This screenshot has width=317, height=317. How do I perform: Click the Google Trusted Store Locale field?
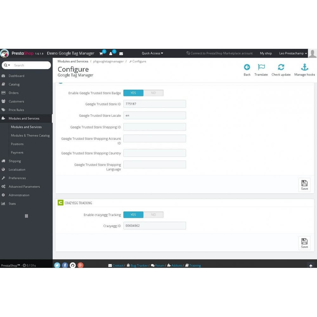154,115
